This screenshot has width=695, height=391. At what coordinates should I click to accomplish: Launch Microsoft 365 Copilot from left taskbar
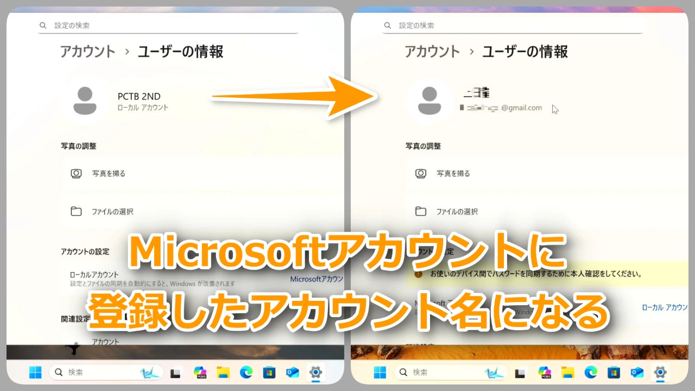(200, 373)
